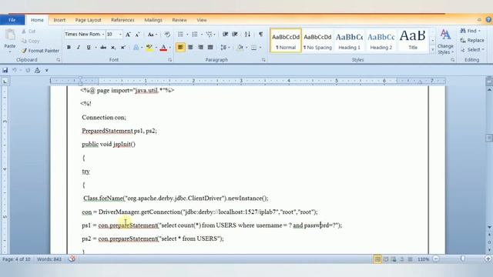The height and width of the screenshot is (277, 493).
Task: Toggle Show/Hide paragraph marks
Action: pos(260,34)
